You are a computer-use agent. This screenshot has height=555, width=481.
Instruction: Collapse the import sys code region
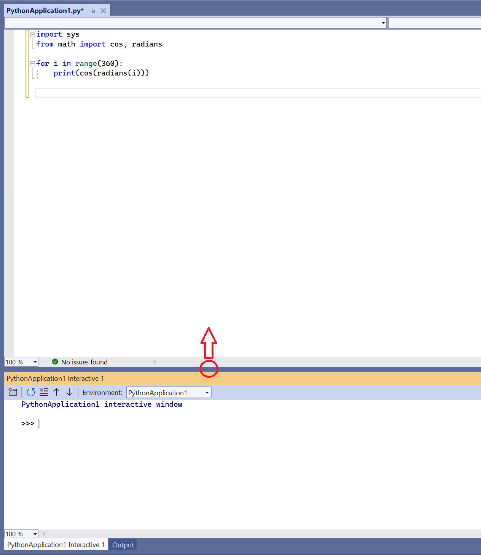tap(32, 34)
